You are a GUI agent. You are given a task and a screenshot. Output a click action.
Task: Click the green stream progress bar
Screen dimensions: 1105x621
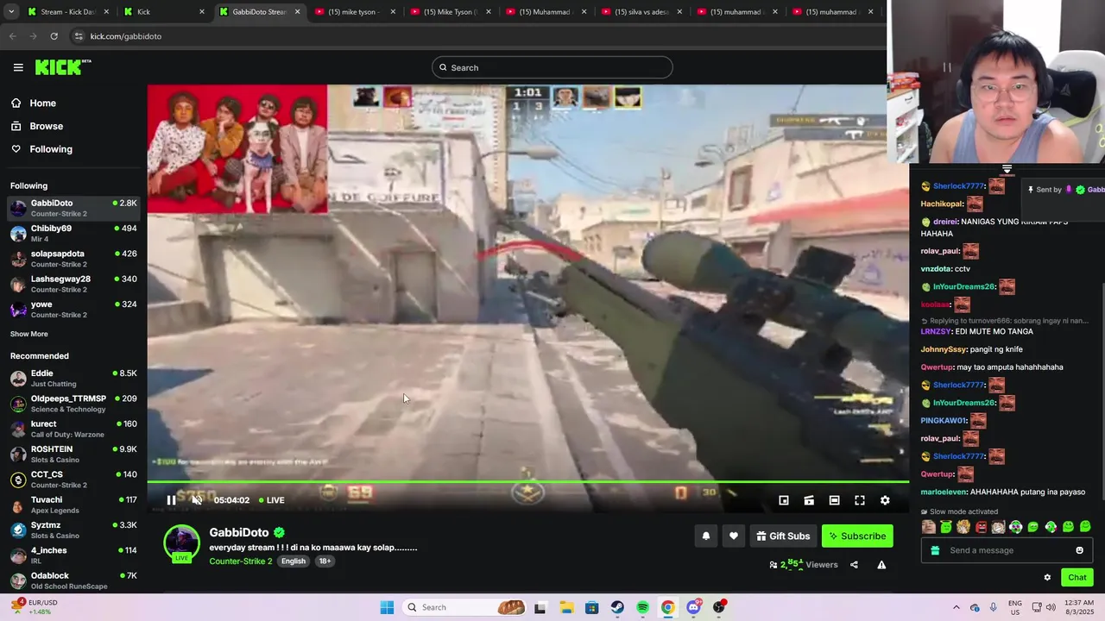point(527,483)
